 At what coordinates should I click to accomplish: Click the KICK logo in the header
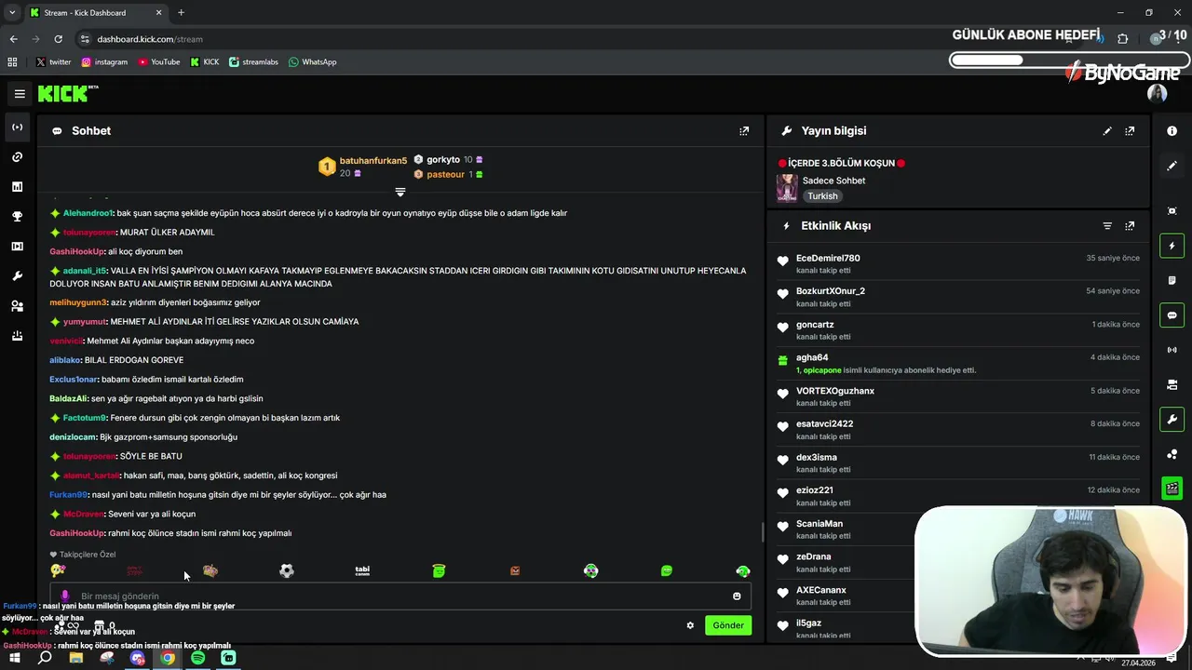point(67,93)
